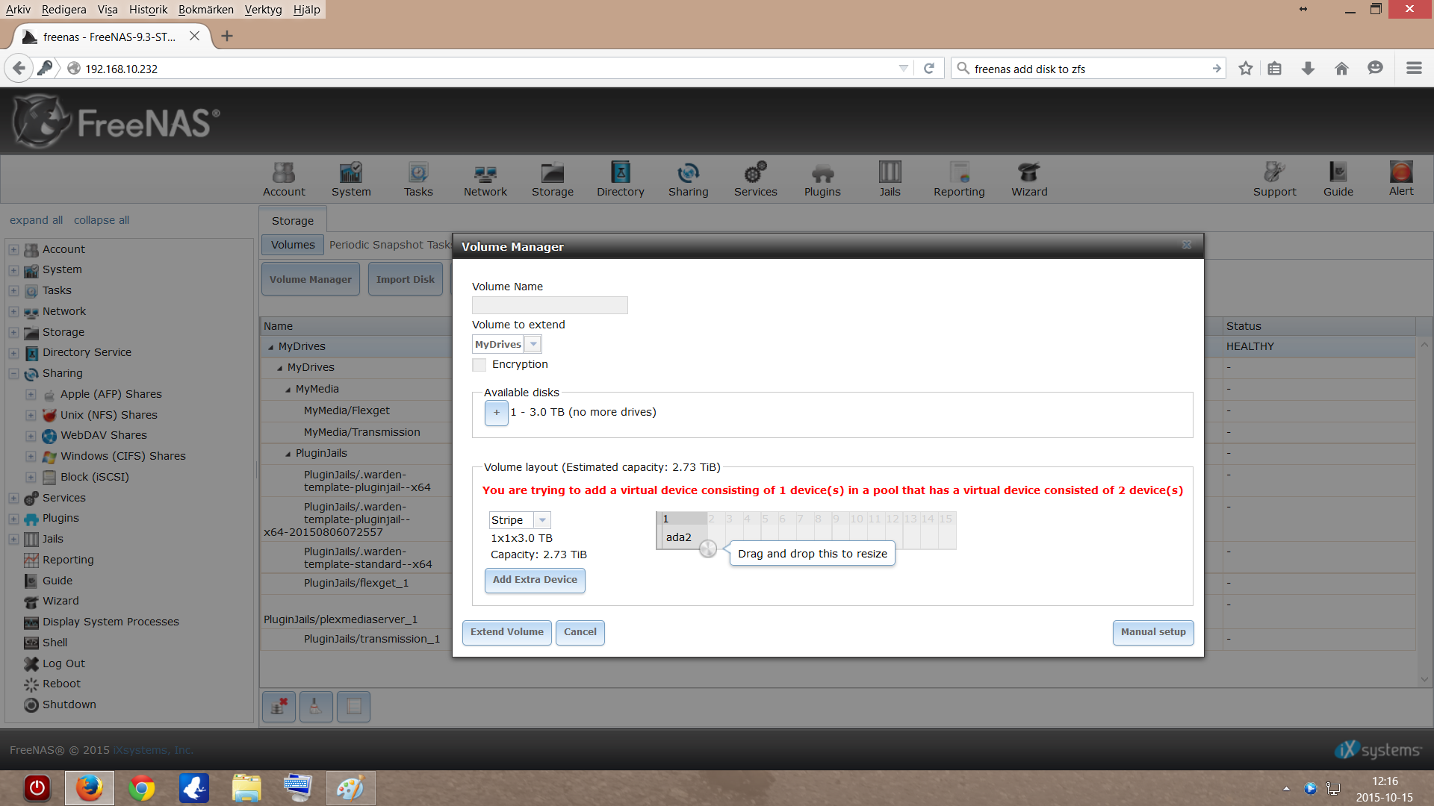The width and height of the screenshot is (1434, 806).
Task: Click the address bar URL
Action: (x=121, y=69)
